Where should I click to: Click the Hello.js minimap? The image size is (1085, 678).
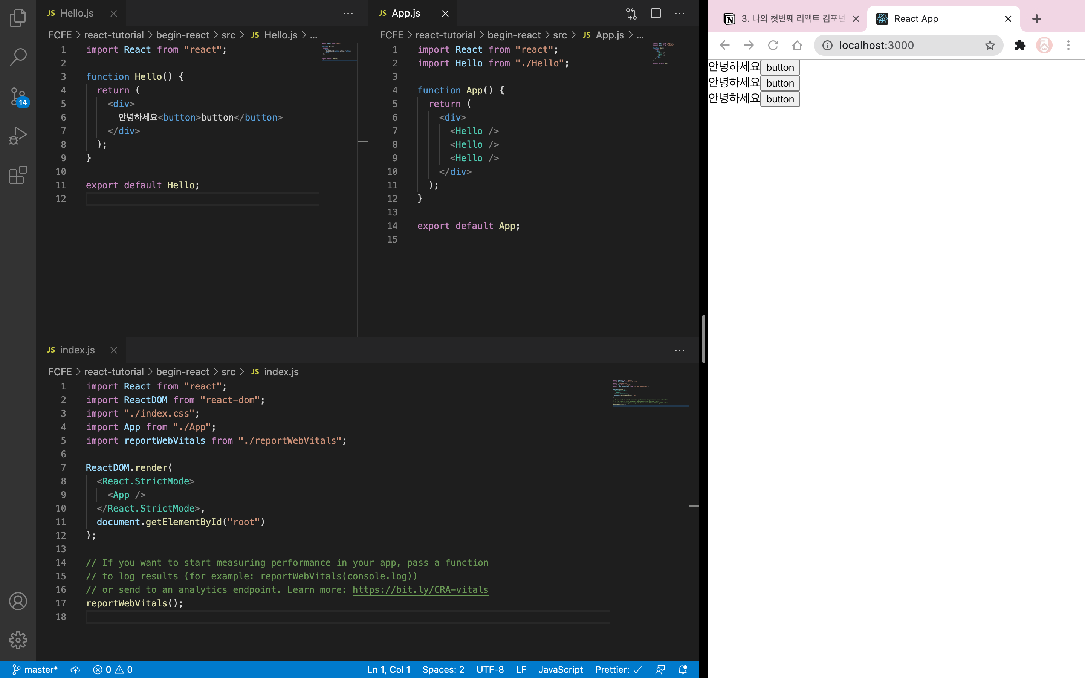(x=339, y=52)
